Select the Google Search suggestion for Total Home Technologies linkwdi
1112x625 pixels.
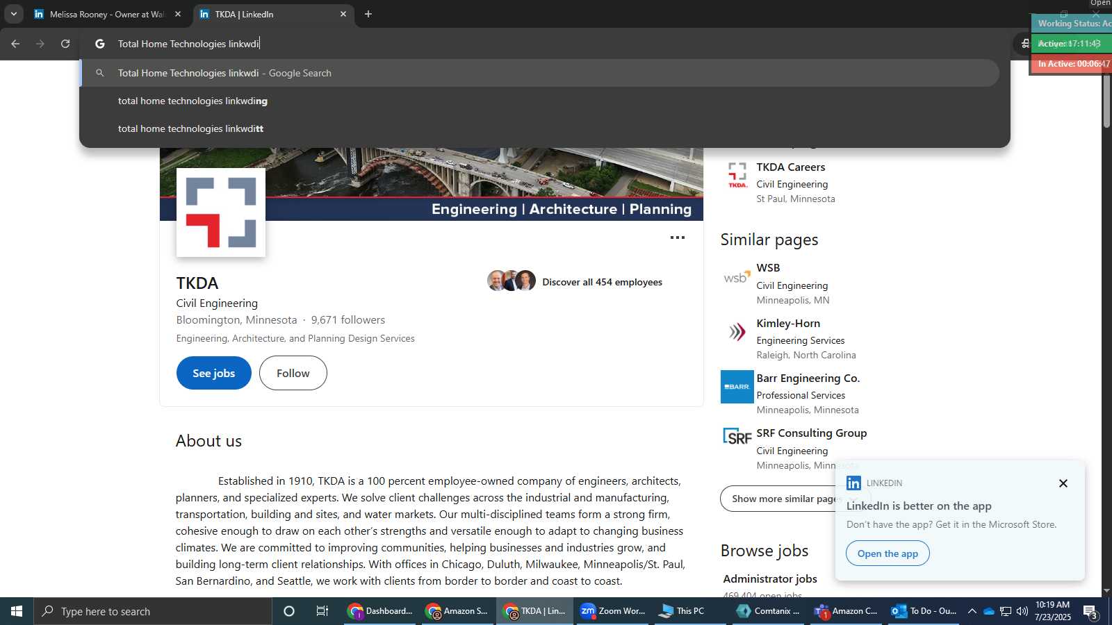[x=539, y=73]
